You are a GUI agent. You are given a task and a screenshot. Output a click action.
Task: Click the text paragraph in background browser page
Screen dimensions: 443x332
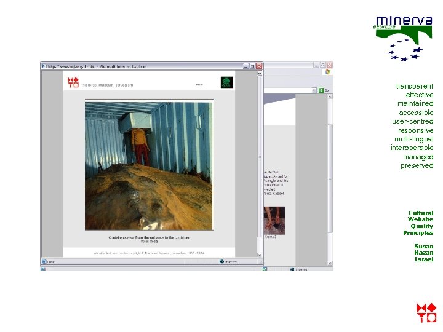(x=276, y=183)
